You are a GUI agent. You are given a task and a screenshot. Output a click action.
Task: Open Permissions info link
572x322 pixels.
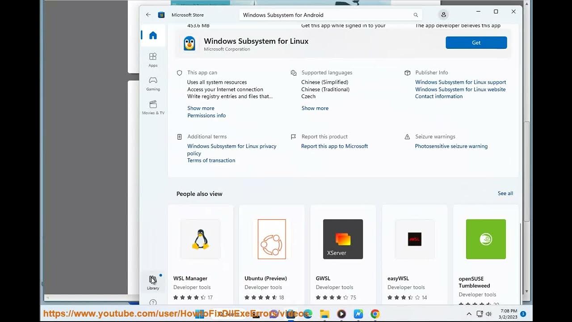pos(206,115)
